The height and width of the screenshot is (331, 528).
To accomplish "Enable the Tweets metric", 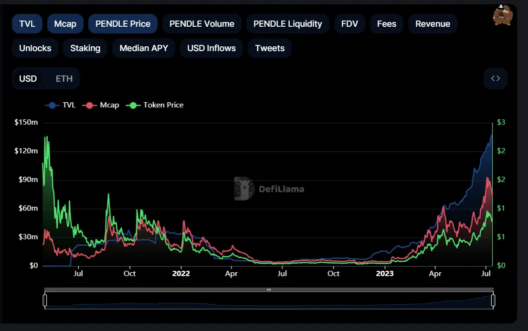I will click(270, 48).
